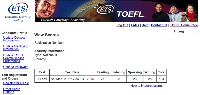
Task: Click How to interpret scores link
Action: pyautogui.click(x=147, y=86)
